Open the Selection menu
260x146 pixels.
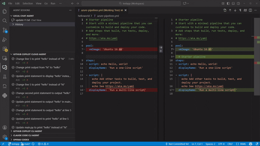coord(28,3)
